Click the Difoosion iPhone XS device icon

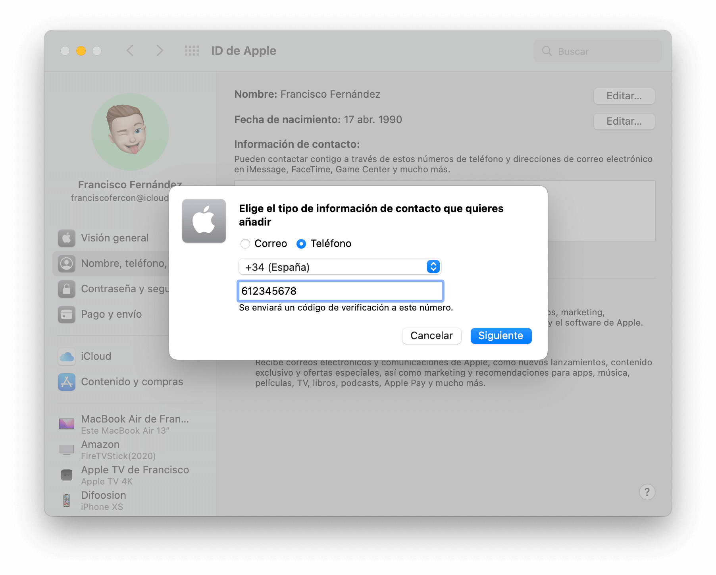tap(67, 500)
